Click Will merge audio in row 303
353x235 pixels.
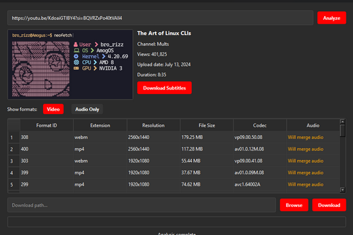[313, 161]
